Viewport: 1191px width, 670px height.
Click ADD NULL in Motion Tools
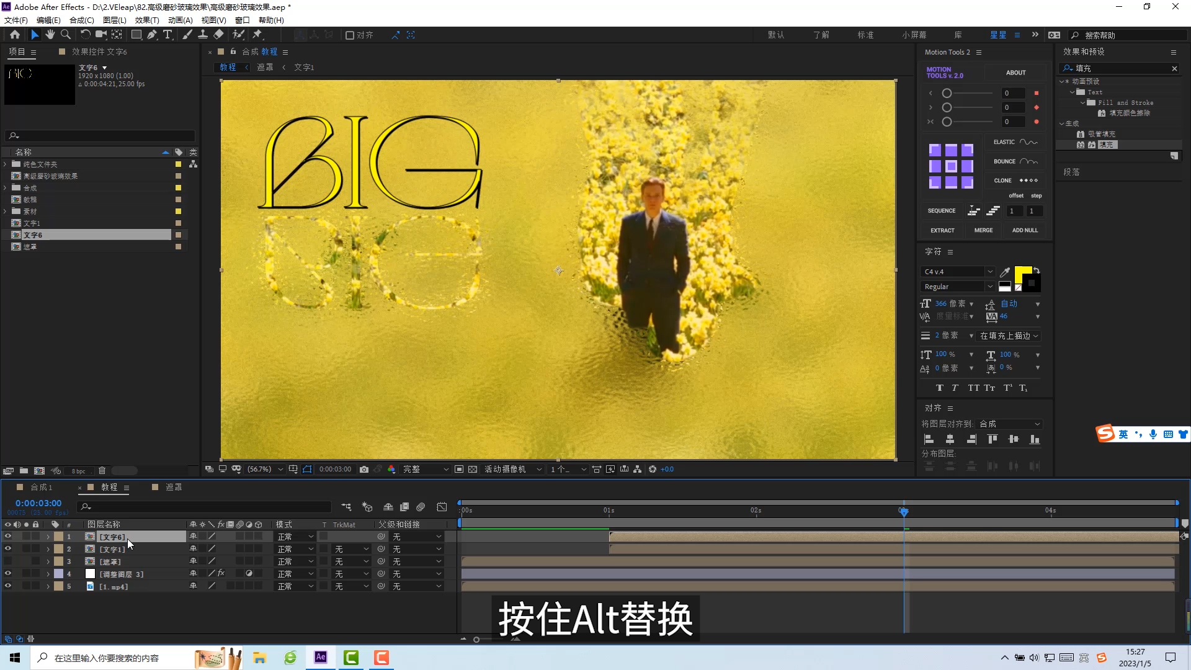(1025, 230)
